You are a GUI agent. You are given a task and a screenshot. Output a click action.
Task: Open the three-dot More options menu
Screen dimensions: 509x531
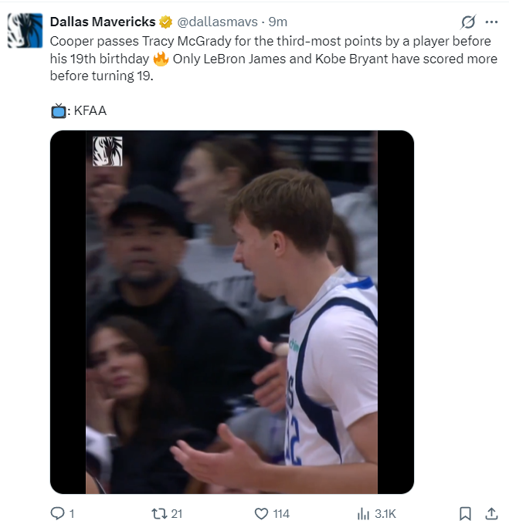(x=491, y=22)
